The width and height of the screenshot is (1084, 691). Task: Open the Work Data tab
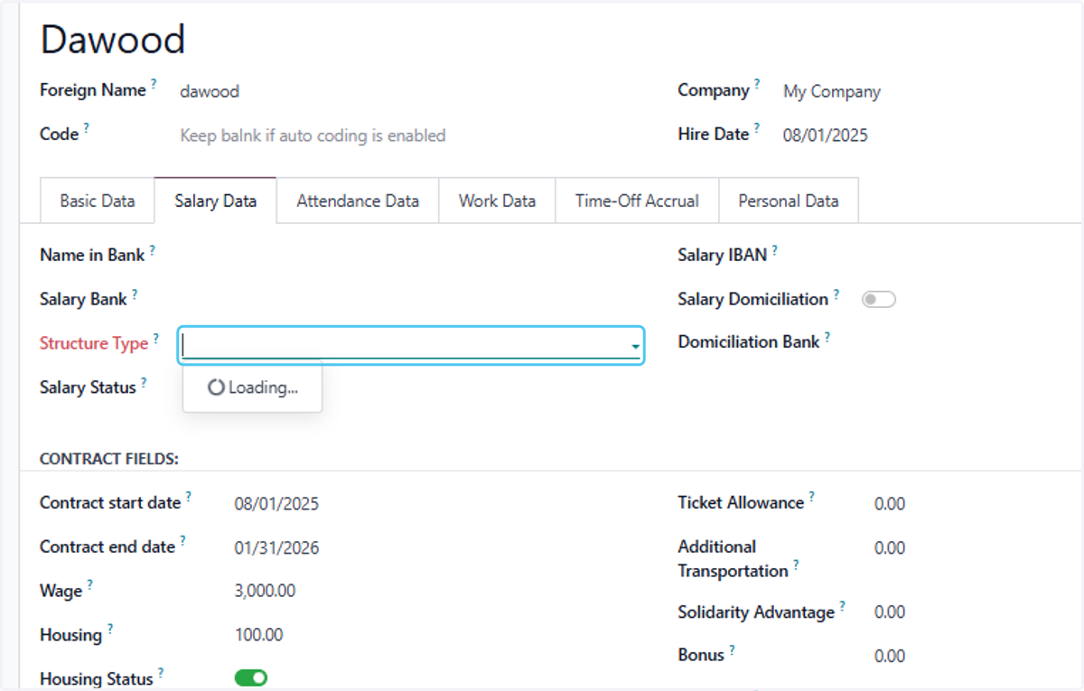pos(497,201)
